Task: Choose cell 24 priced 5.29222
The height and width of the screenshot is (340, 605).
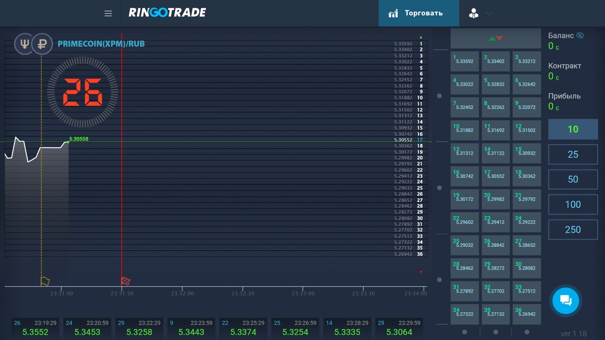Action: [527, 222]
